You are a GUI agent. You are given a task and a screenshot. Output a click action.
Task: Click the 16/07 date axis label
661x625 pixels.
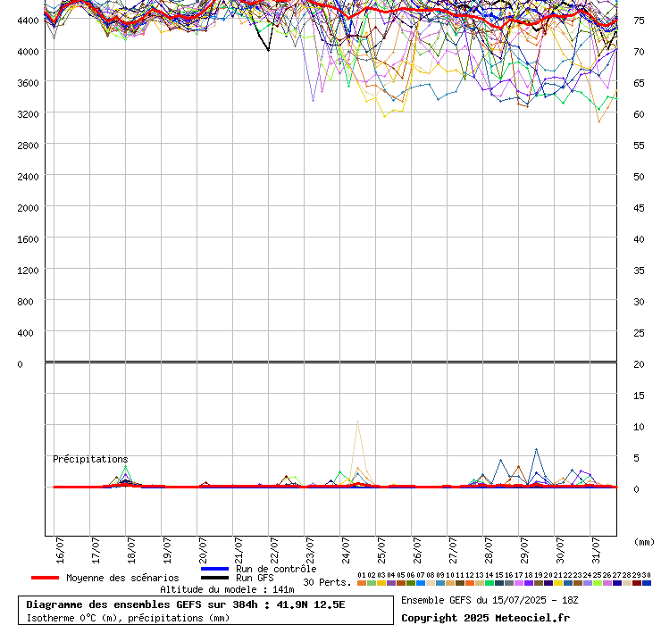60,550
